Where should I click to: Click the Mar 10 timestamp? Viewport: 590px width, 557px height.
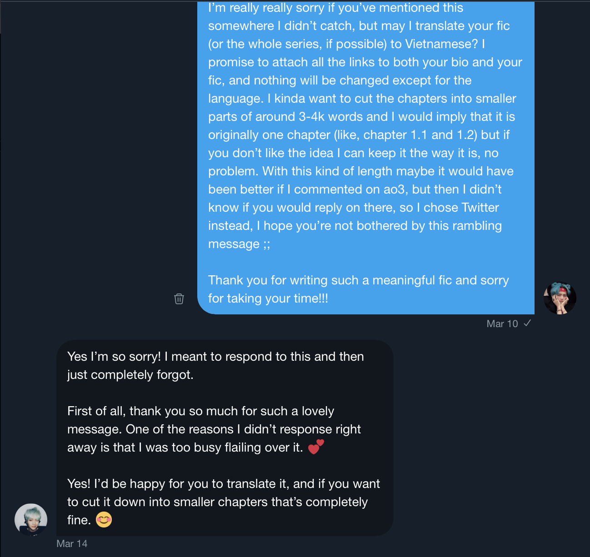coord(502,323)
